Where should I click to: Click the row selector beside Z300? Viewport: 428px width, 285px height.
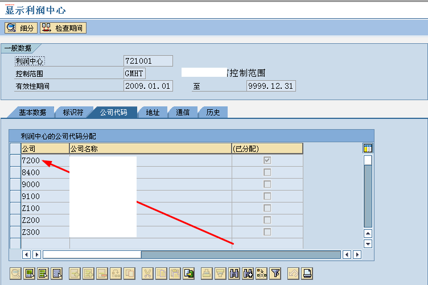point(15,232)
